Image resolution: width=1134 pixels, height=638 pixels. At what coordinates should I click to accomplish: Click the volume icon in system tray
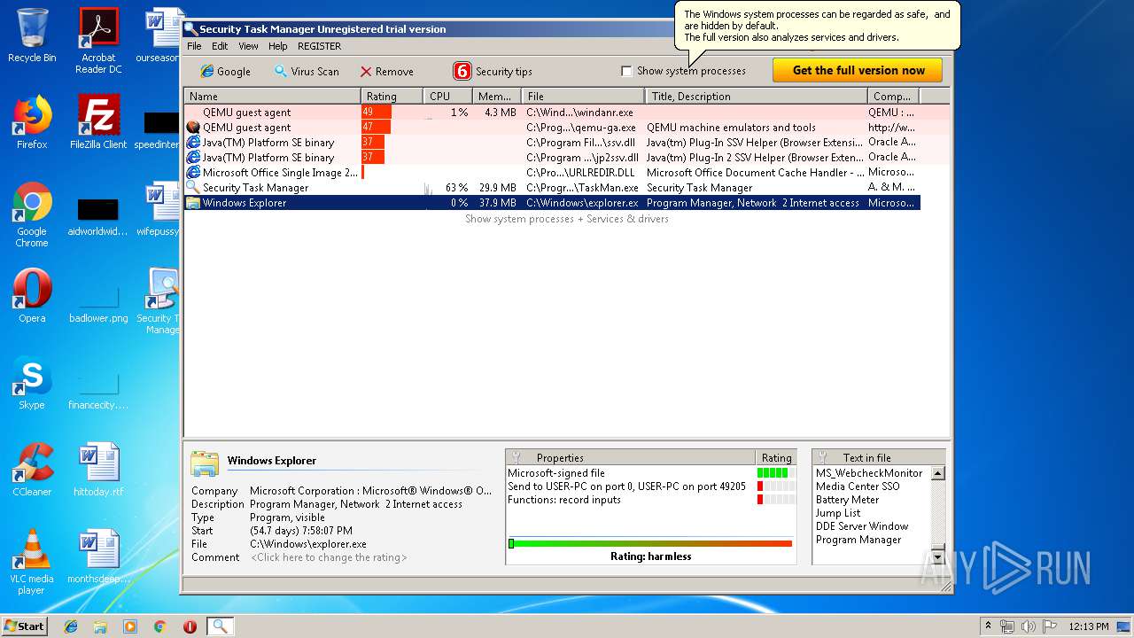[x=1027, y=626]
